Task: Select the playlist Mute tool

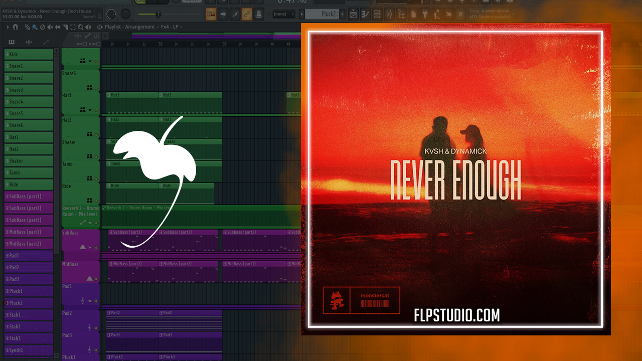Action: [x=50, y=27]
